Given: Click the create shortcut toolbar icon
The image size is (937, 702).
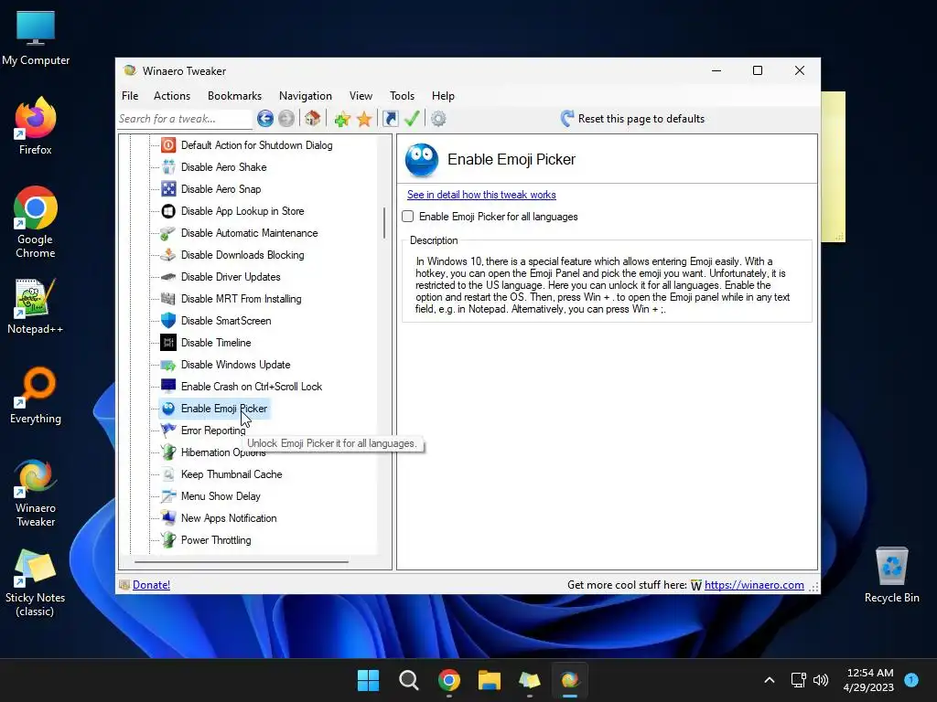Looking at the screenshot, I should coord(390,119).
